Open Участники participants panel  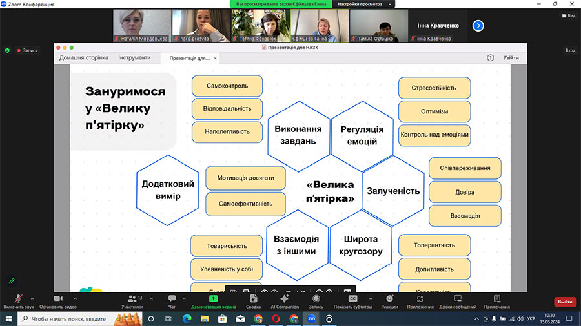point(132,302)
